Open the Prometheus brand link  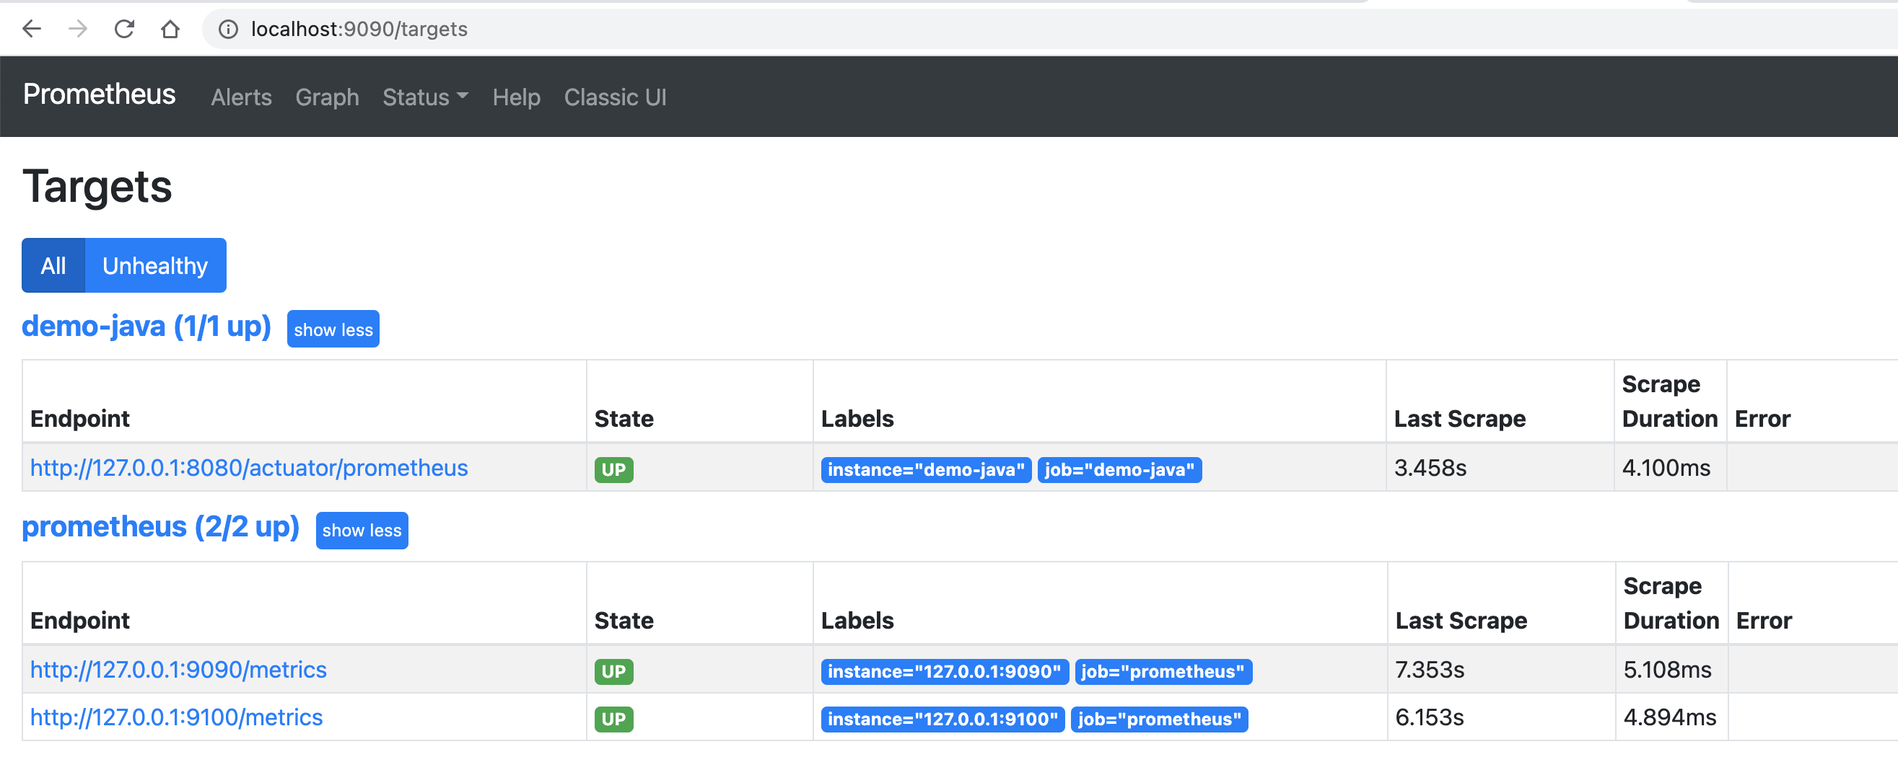[100, 94]
